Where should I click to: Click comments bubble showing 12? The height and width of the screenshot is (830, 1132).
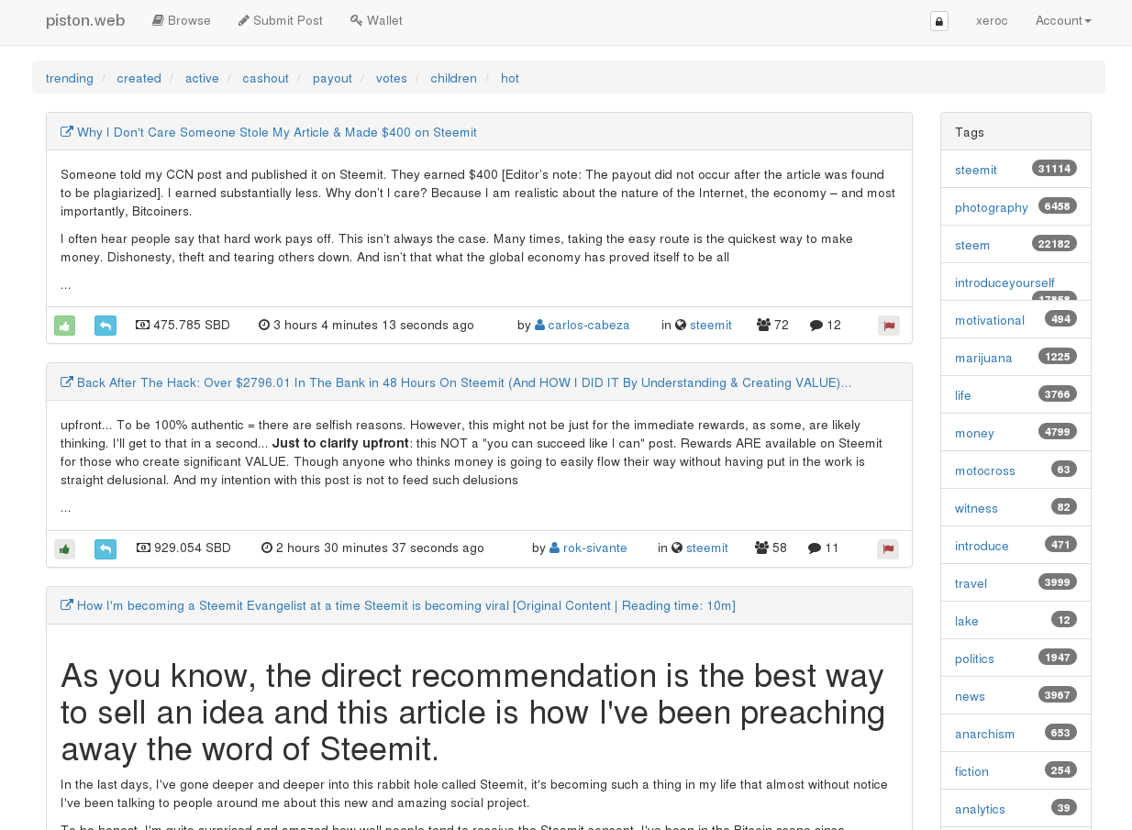pos(826,325)
